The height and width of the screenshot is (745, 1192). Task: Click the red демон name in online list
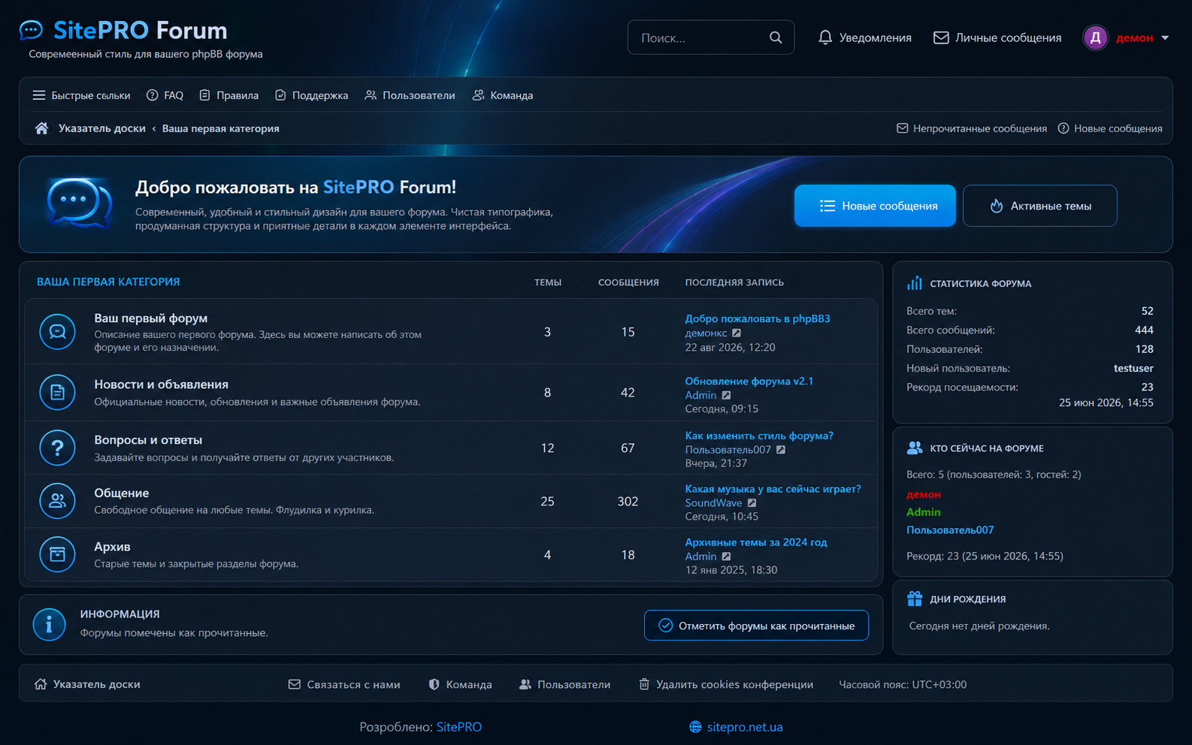(924, 494)
